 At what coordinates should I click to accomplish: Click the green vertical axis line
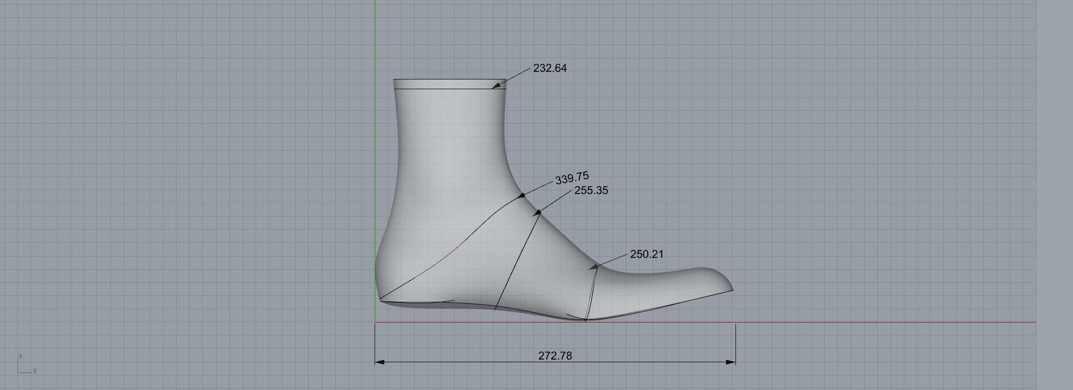pos(375,146)
